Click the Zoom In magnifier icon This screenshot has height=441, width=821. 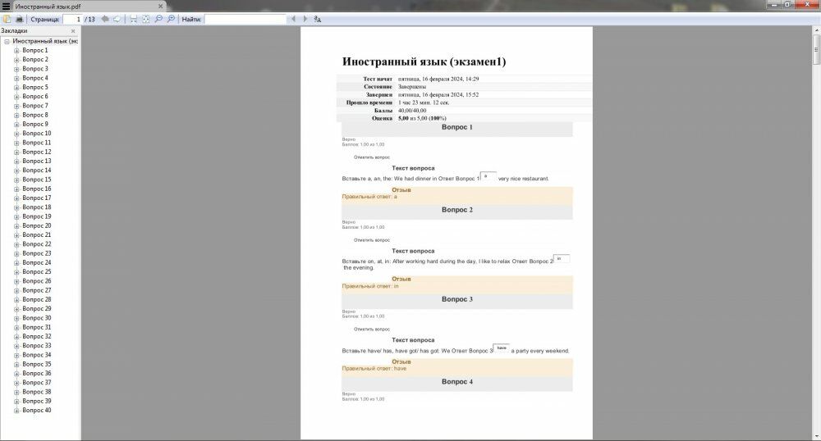(171, 19)
